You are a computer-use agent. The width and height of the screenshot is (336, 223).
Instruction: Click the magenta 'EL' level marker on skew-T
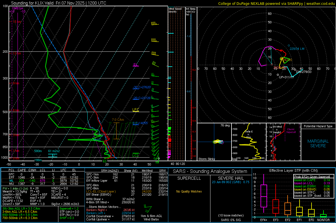(136, 65)
